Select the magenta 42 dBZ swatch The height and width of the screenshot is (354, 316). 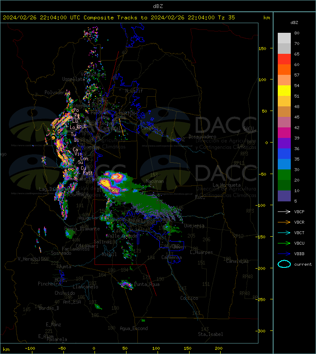coord(284,132)
